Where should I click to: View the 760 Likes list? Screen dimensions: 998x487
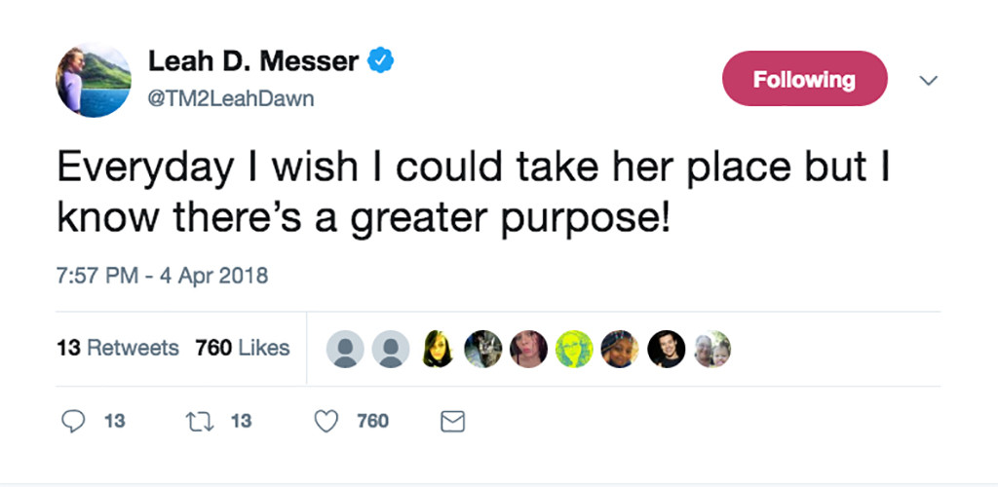click(x=243, y=348)
